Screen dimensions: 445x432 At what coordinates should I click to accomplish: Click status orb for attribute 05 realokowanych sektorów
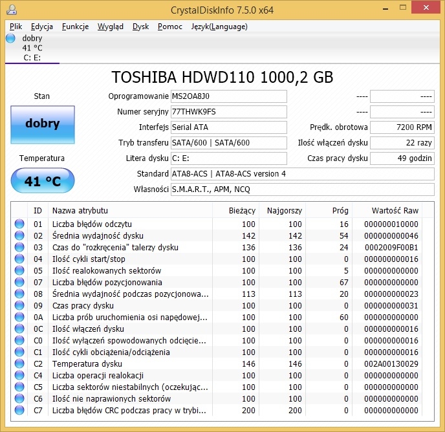click(19, 270)
